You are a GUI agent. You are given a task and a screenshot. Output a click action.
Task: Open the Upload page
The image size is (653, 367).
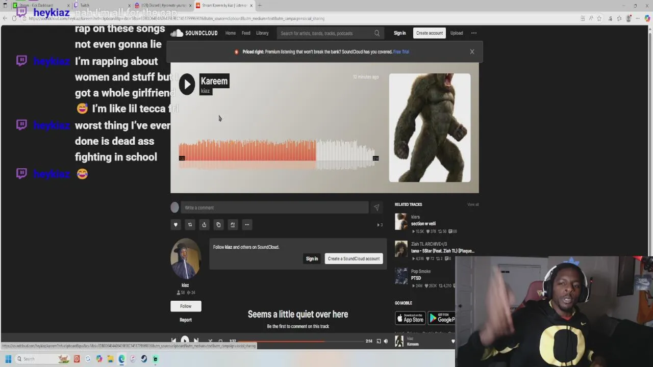coord(457,33)
